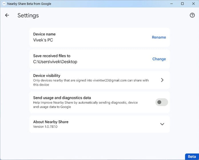Click Change to pick a new save folder
Image resolution: width=199 pixels, height=160 pixels.
pos(159,59)
